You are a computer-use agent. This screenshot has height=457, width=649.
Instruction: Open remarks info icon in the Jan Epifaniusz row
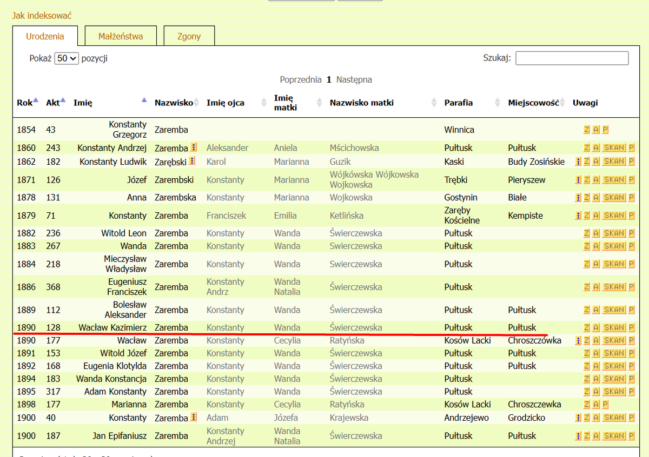(578, 435)
